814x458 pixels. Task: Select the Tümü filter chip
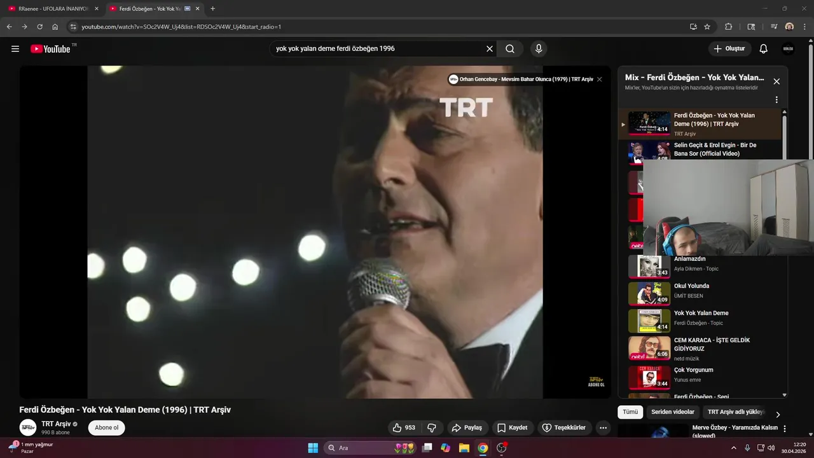630,412
